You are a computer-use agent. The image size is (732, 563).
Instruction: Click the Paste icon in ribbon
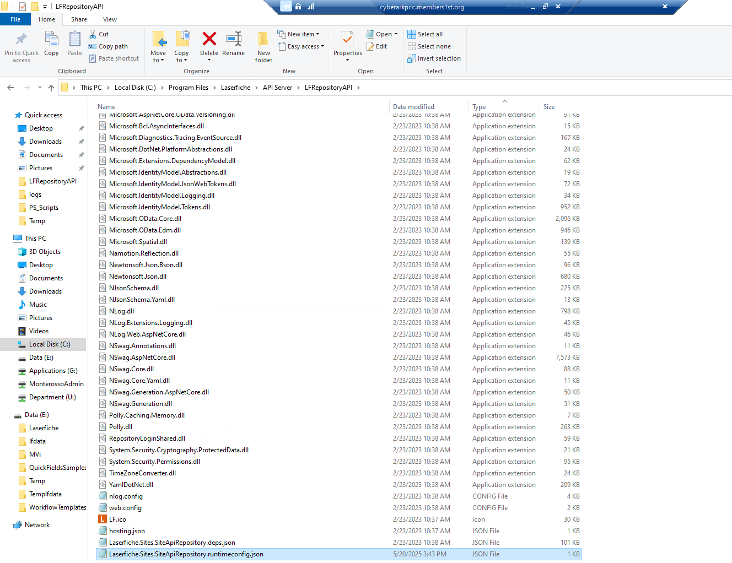tap(74, 39)
